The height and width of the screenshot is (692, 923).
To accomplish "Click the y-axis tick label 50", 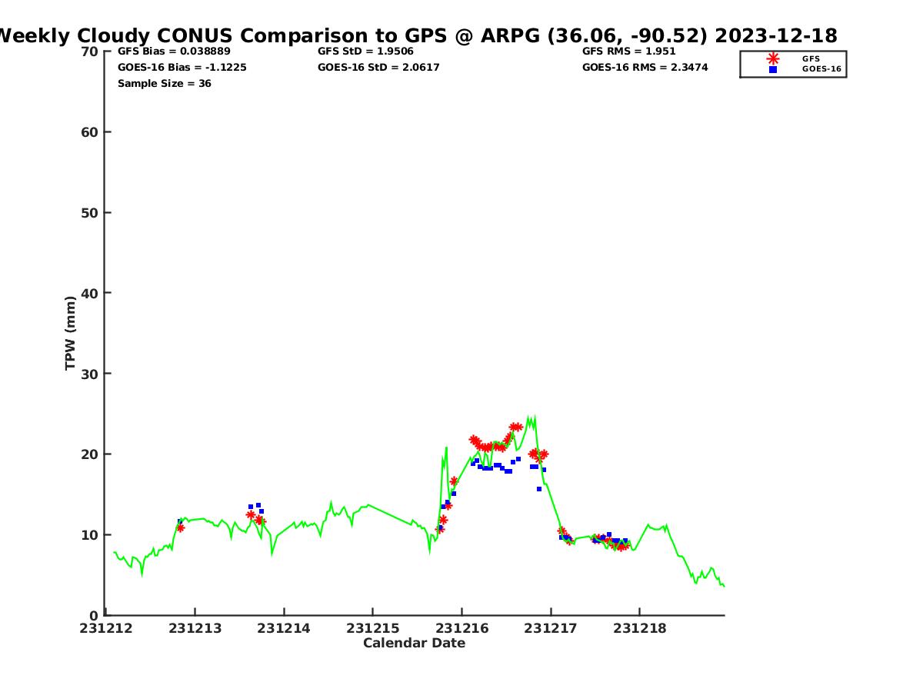I will point(90,213).
